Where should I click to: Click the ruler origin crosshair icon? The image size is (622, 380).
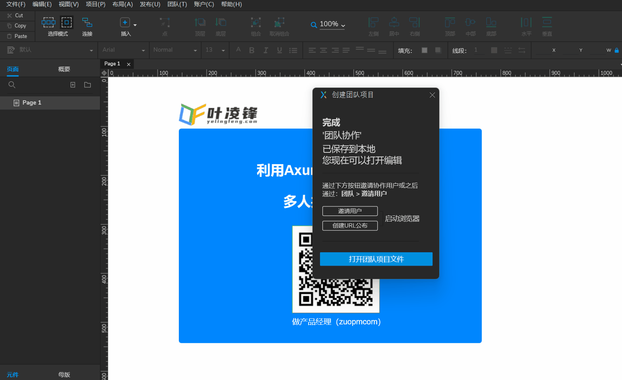(104, 73)
